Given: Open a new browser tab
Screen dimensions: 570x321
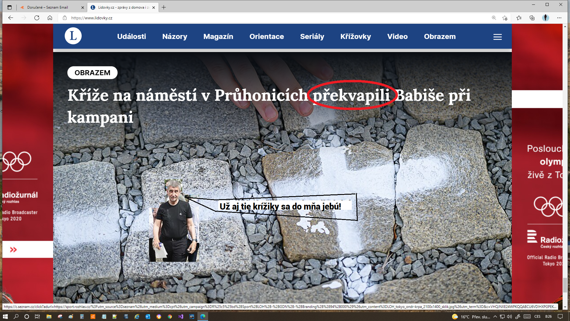Looking at the screenshot, I should 164,7.
